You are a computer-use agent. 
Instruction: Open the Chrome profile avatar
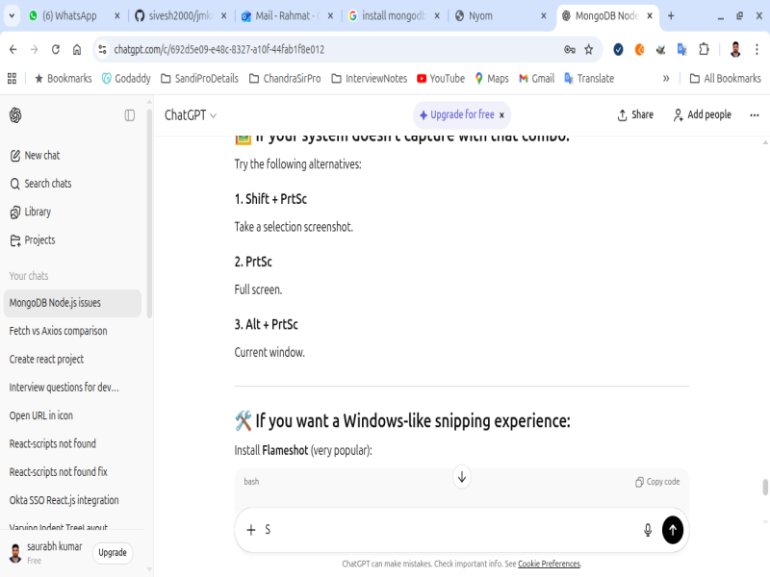point(735,50)
